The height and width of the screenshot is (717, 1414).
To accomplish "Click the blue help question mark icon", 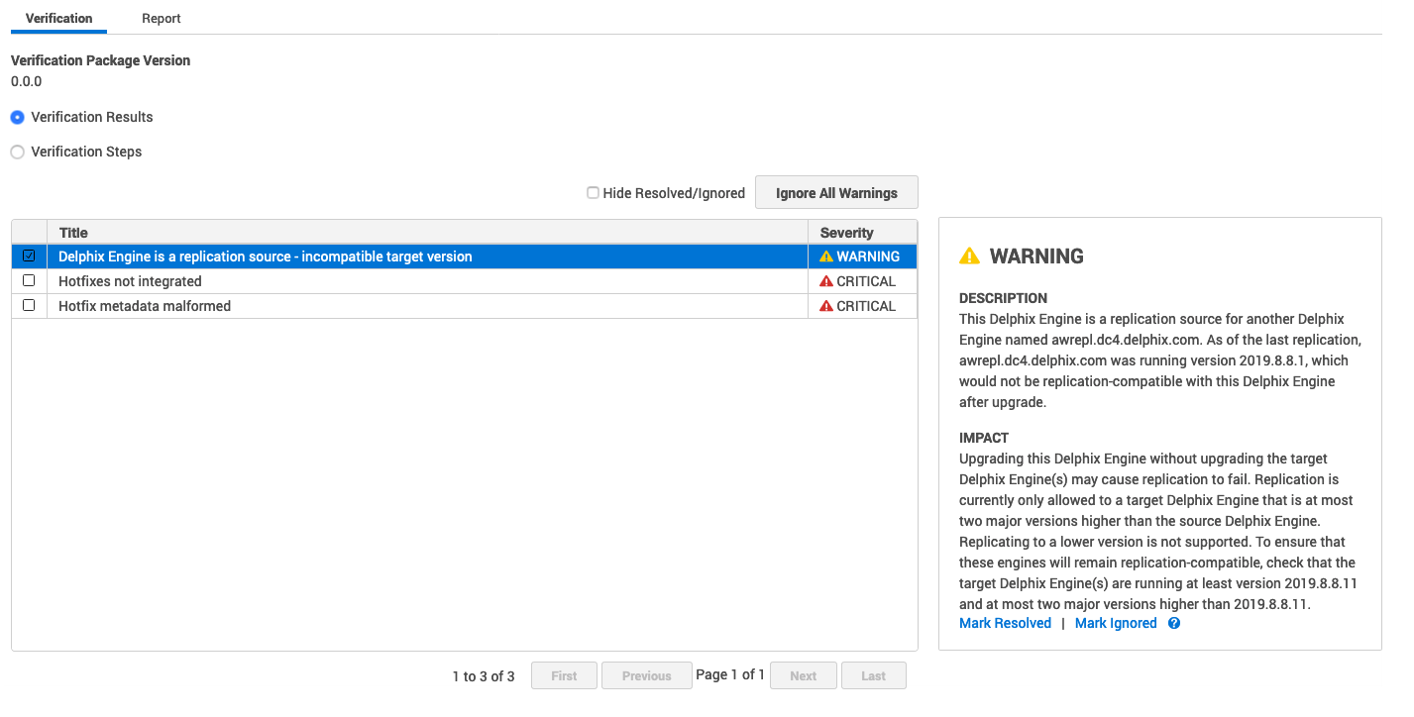I will pos(1174,624).
